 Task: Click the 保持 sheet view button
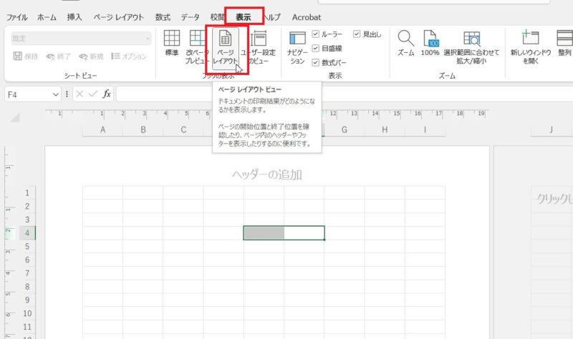coord(26,56)
